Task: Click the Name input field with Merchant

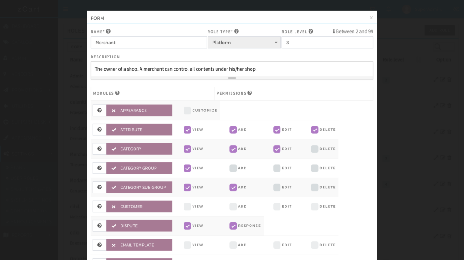Action: tap(149, 43)
